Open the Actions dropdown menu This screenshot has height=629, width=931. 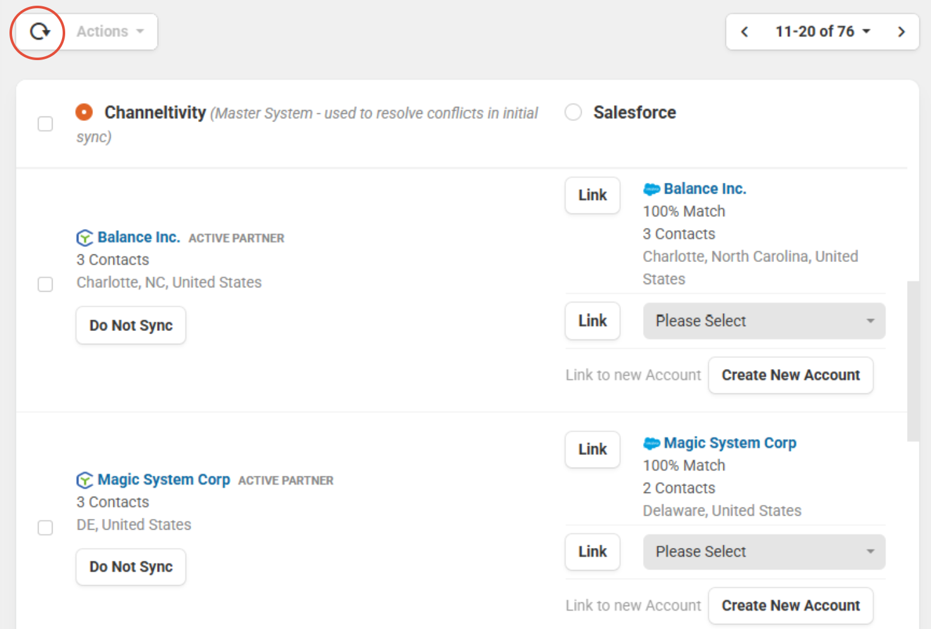pos(111,32)
